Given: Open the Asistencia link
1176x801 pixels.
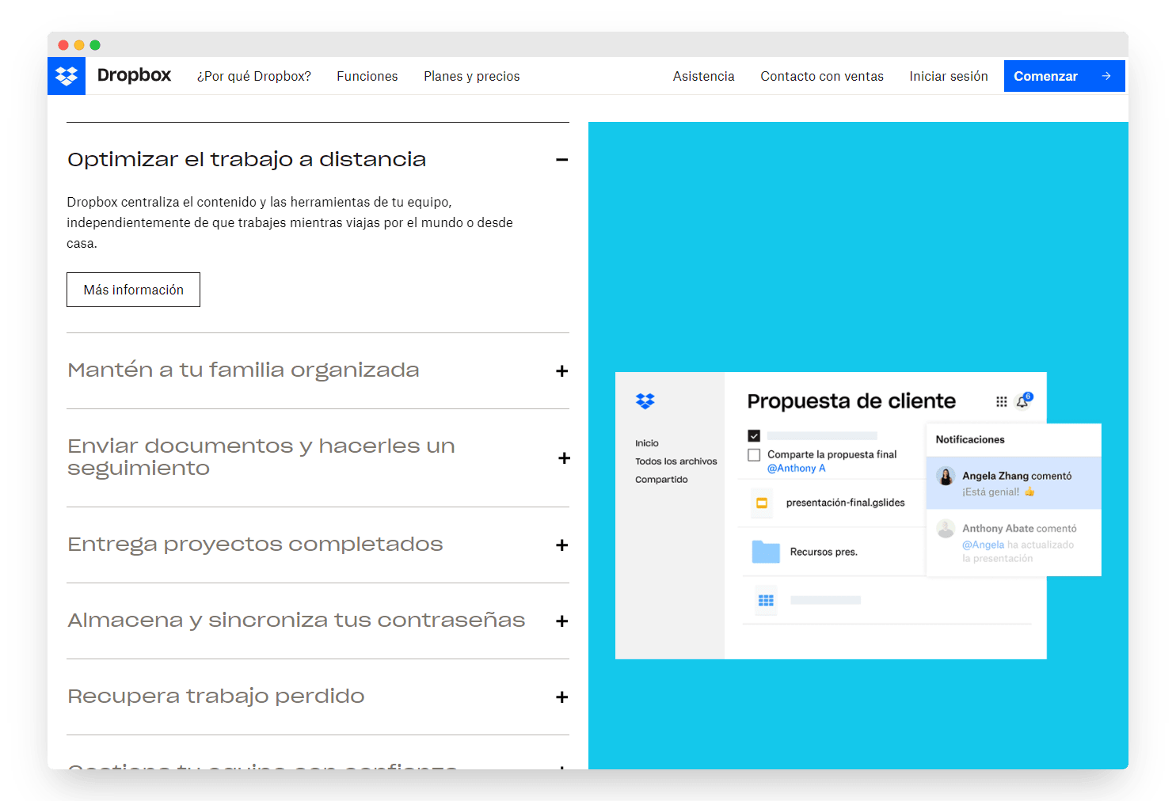Looking at the screenshot, I should coord(704,76).
